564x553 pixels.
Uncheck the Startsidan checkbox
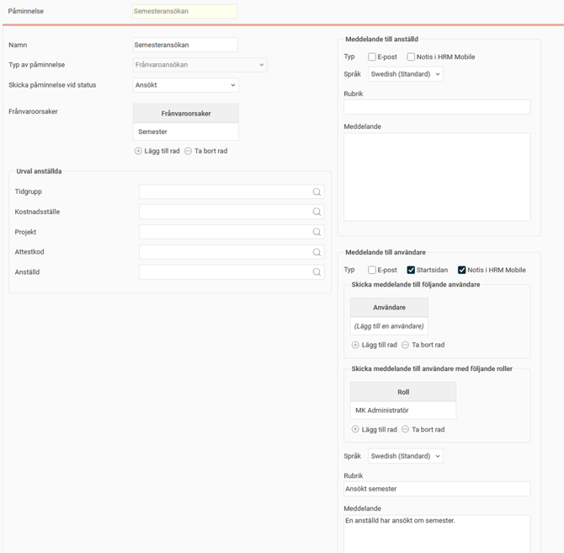click(x=411, y=270)
